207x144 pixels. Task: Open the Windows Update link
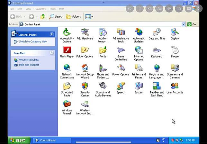[29, 60]
